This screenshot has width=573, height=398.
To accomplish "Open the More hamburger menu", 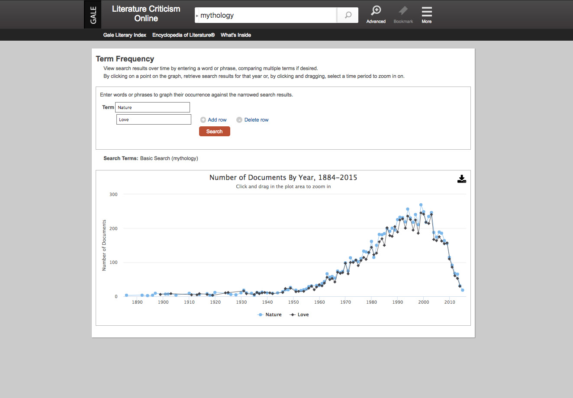I will point(427,15).
